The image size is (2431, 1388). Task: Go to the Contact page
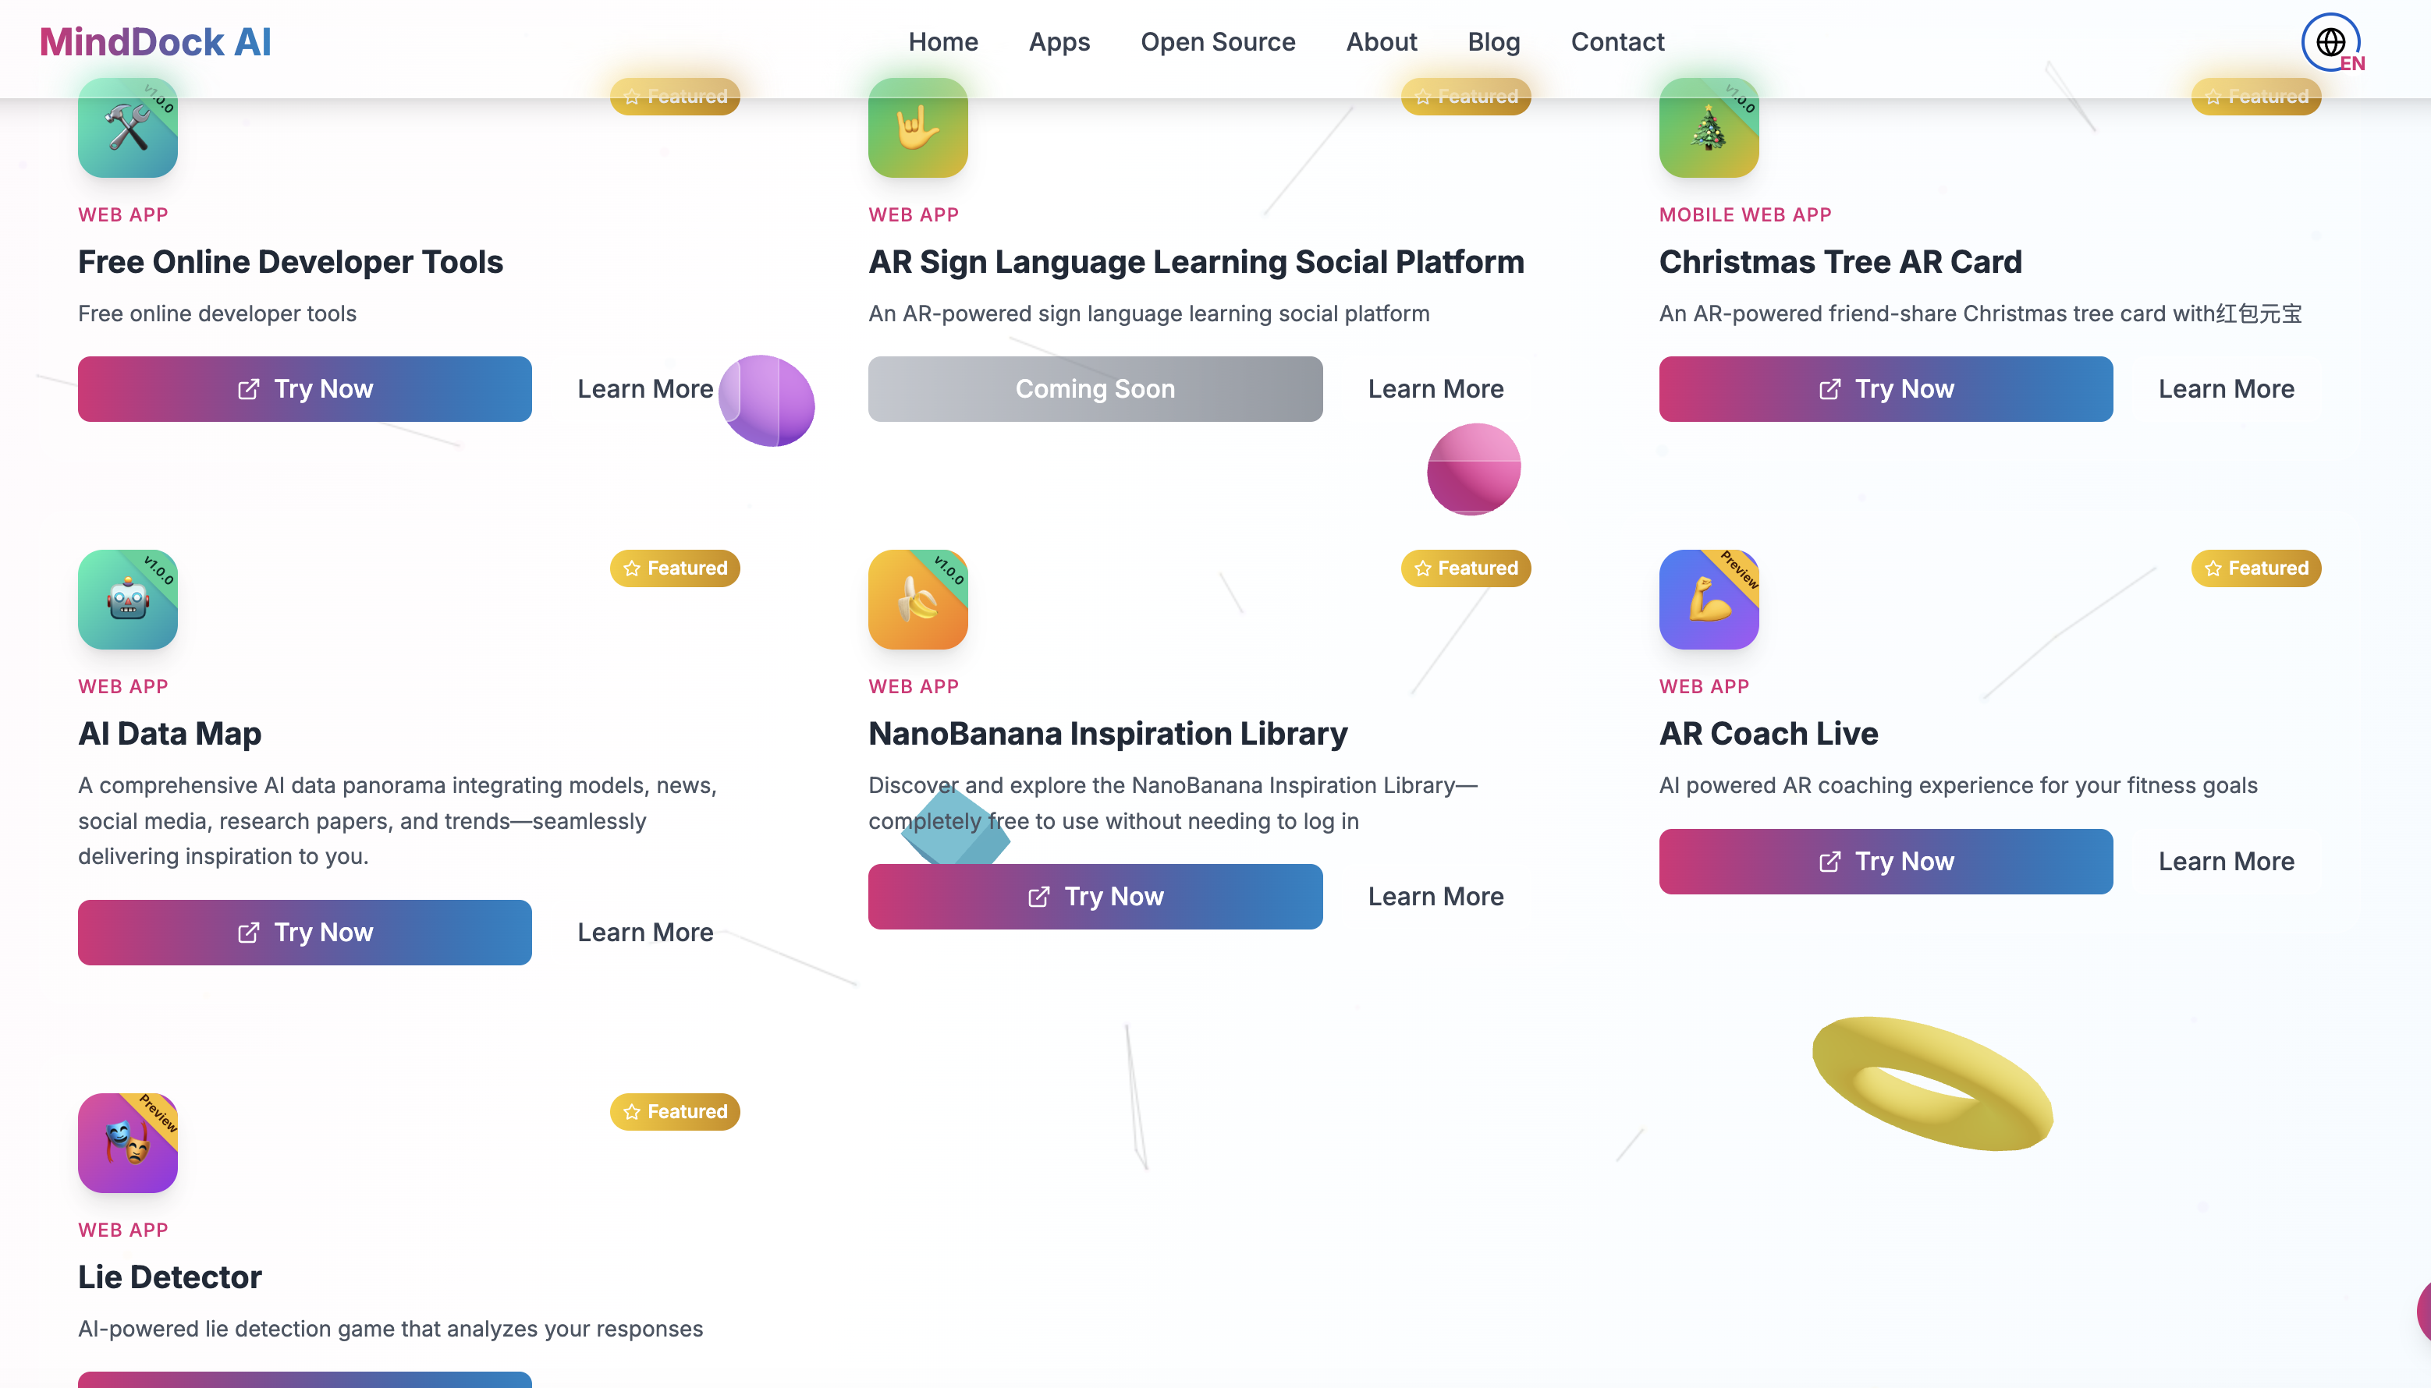point(1617,42)
